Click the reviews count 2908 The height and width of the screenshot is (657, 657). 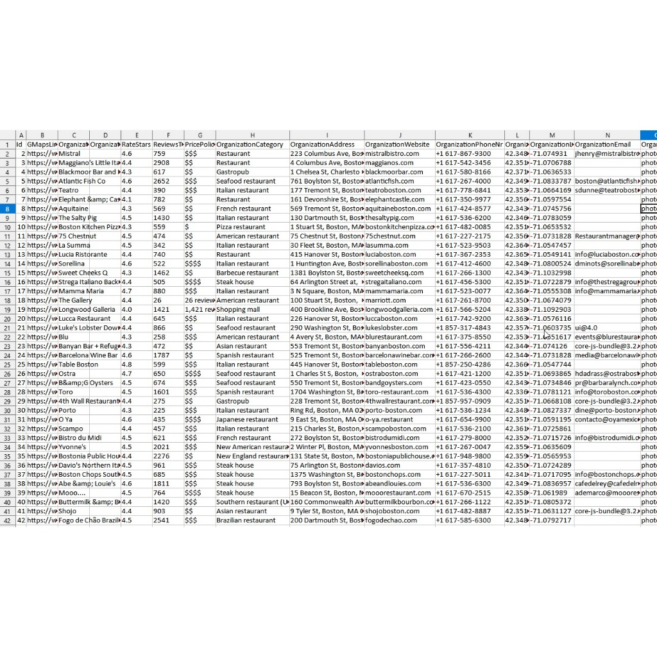[x=168, y=162]
